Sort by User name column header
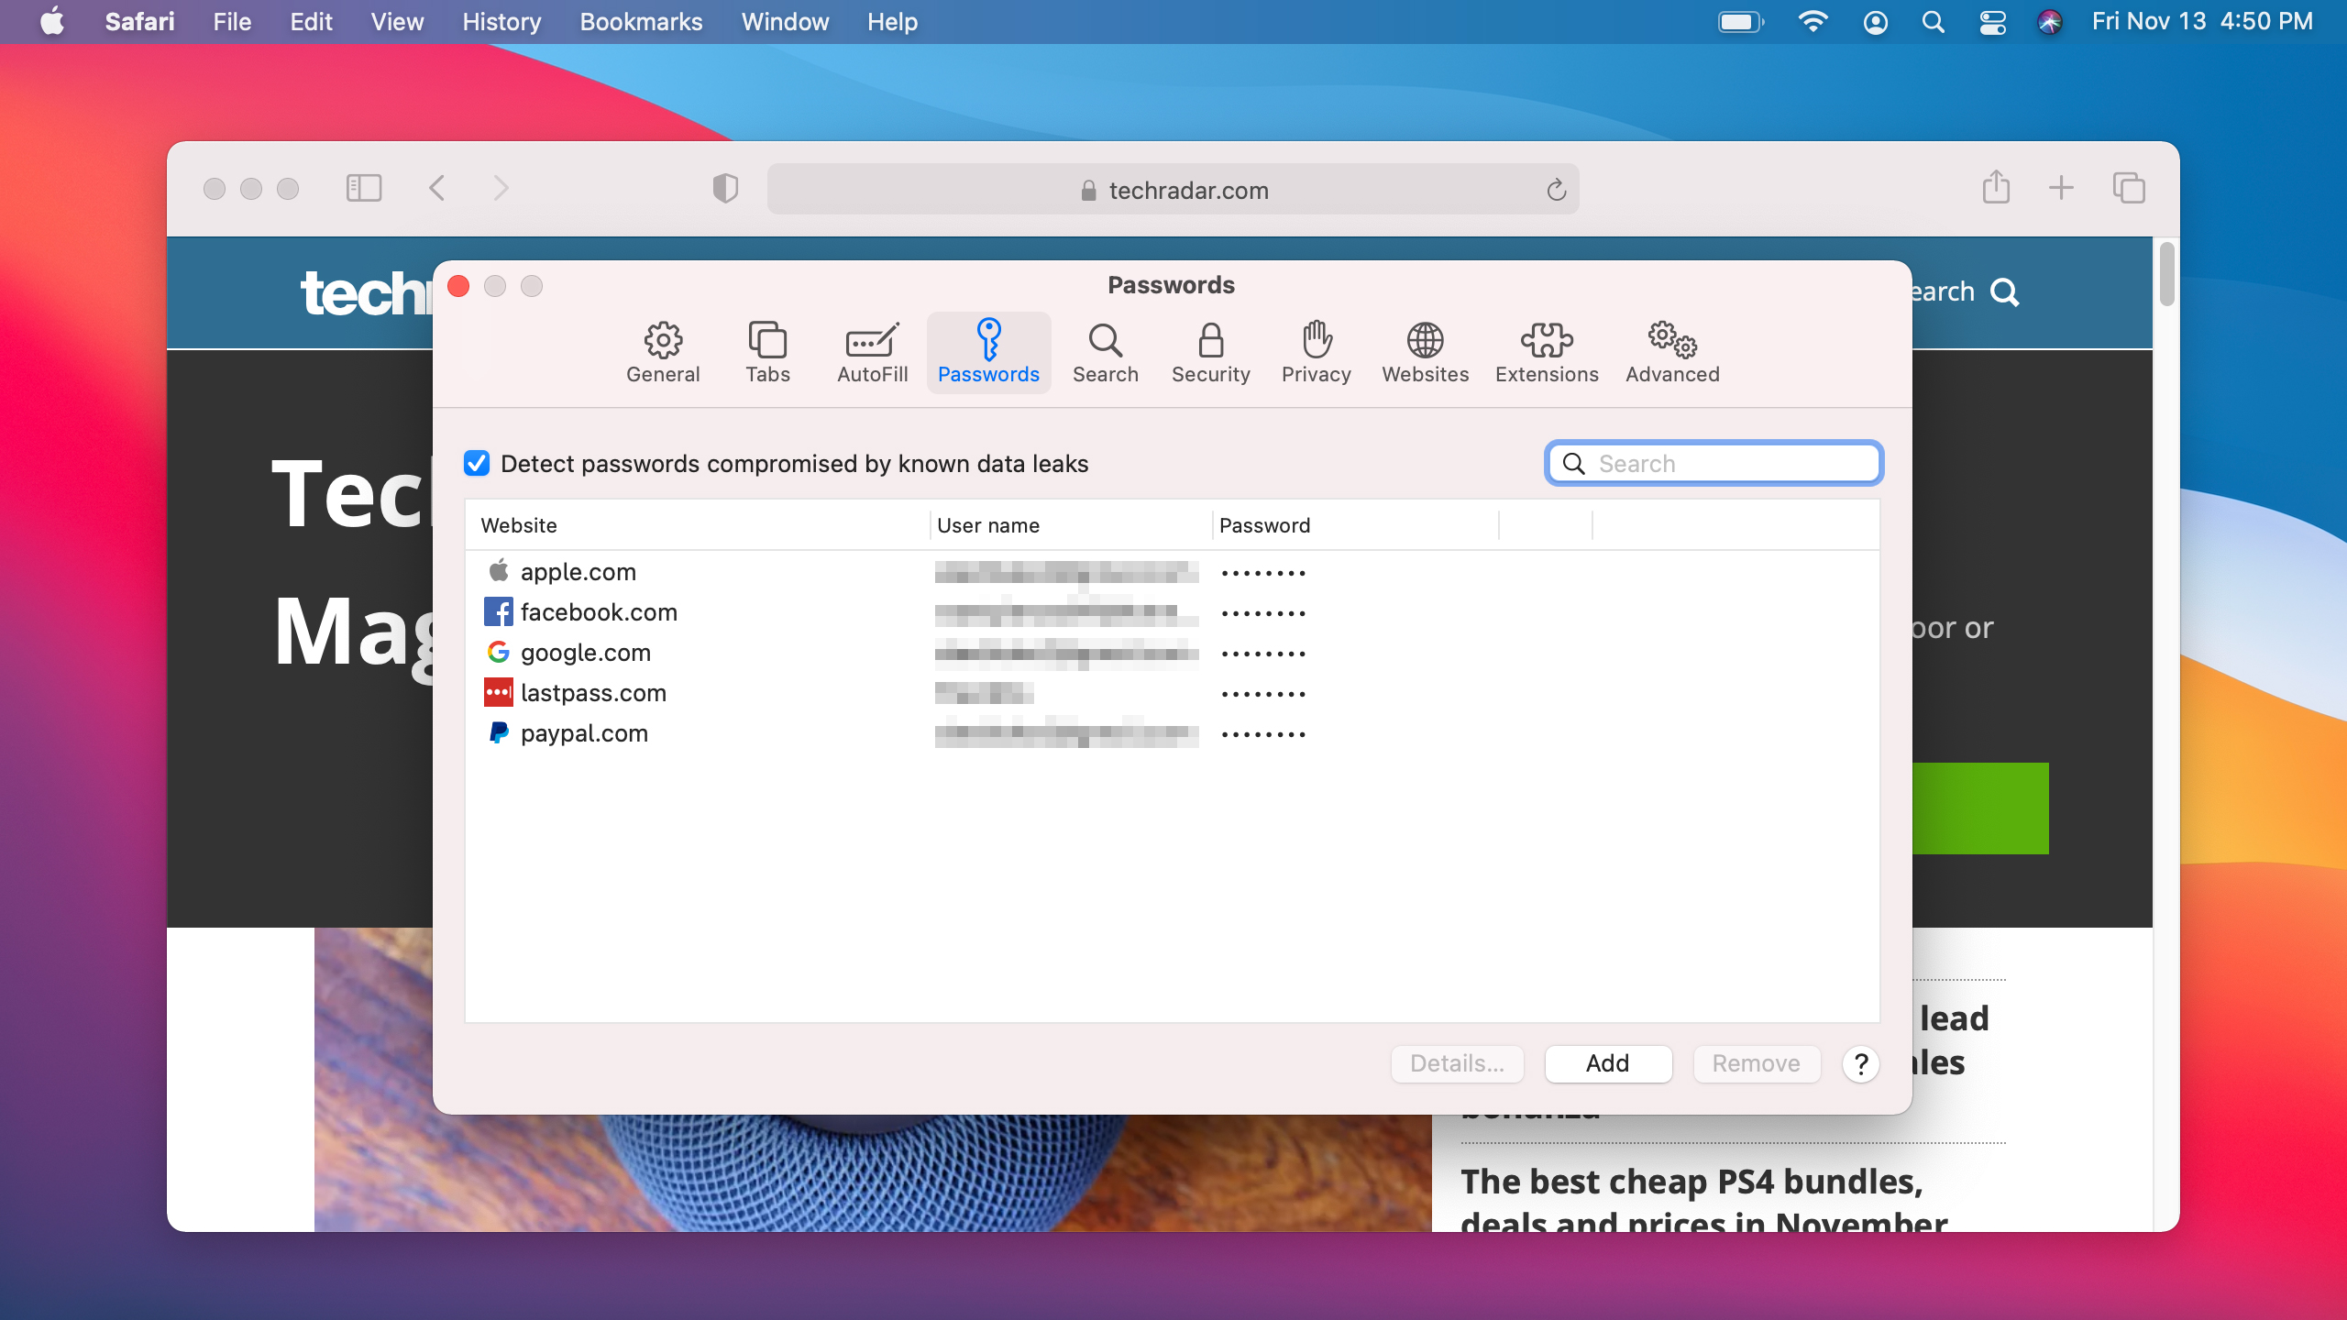Viewport: 2347px width, 1320px height. pyautogui.click(x=1071, y=525)
